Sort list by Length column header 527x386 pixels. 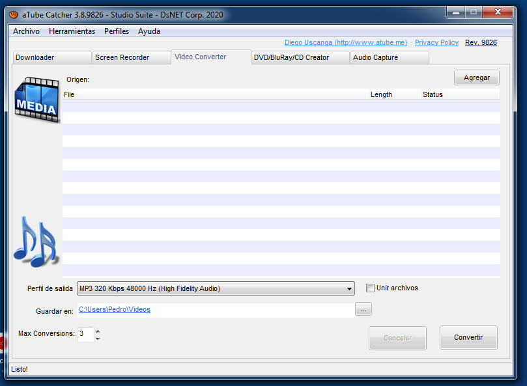395,94
